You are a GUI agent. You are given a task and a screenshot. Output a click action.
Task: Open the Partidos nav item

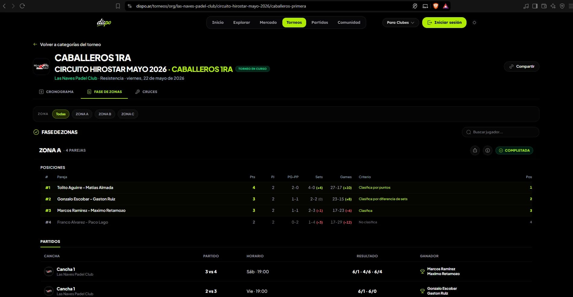pos(320,23)
